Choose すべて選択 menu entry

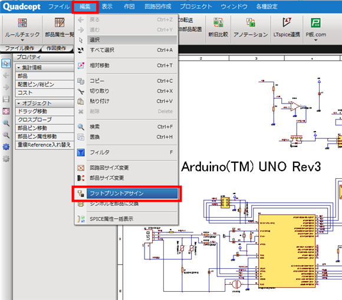tap(132, 50)
